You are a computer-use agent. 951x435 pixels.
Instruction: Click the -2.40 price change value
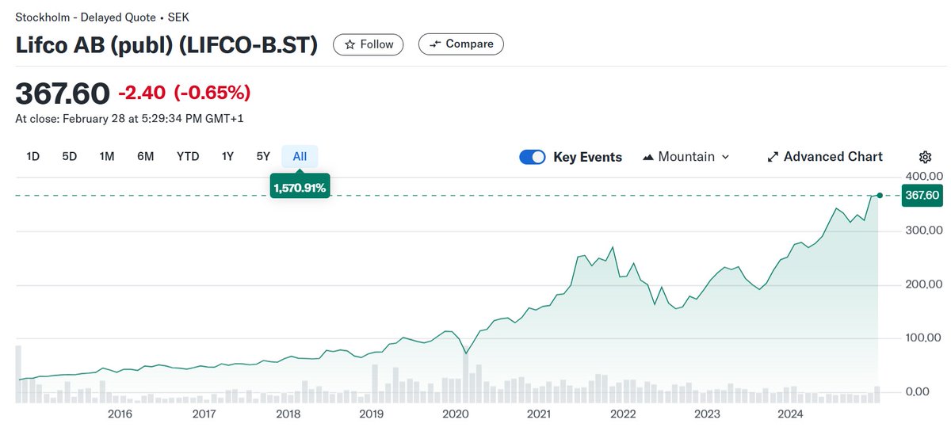click(x=142, y=93)
